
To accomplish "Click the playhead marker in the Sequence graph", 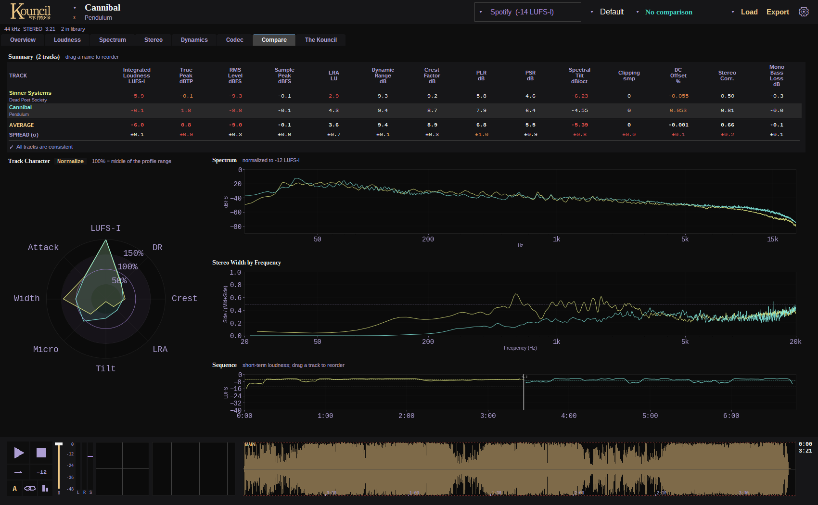I will [524, 392].
